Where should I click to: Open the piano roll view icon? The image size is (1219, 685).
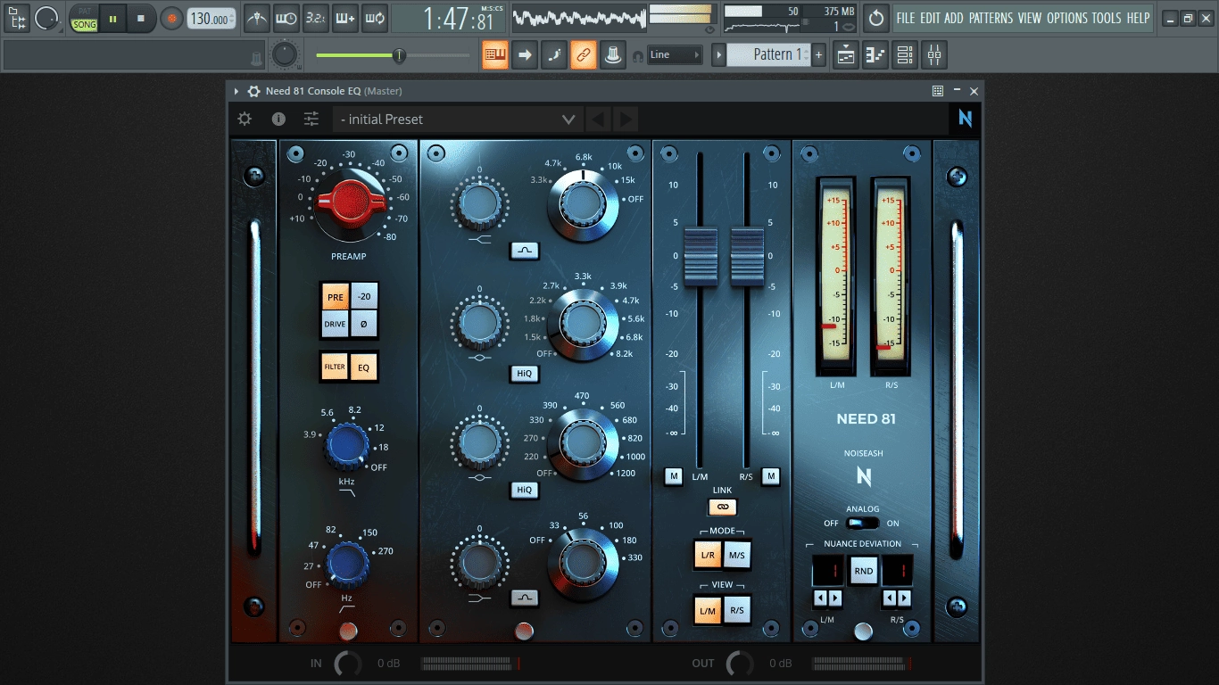click(876, 54)
